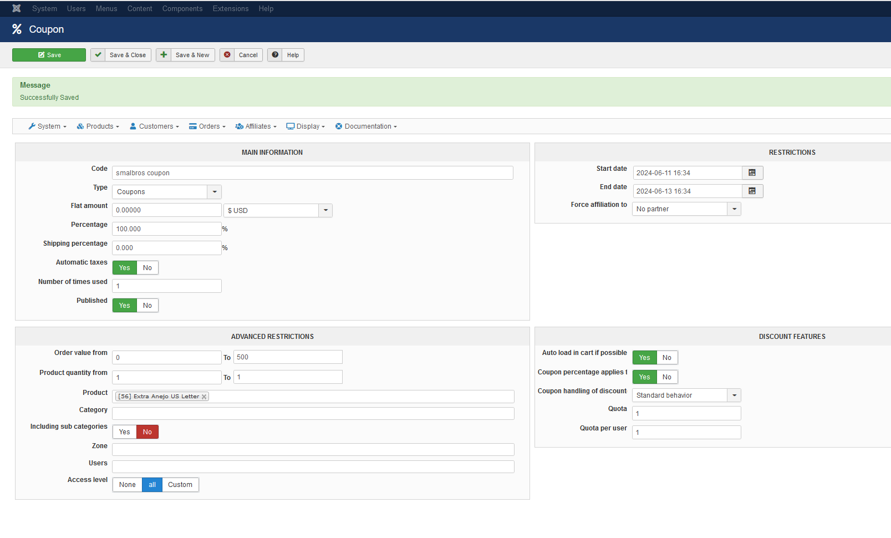The image size is (891, 538).
Task: Set Automatic taxes to Yes
Action: (125, 268)
